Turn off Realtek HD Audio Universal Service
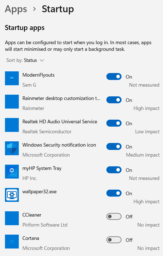The height and width of the screenshot is (256, 163). coord(114,123)
